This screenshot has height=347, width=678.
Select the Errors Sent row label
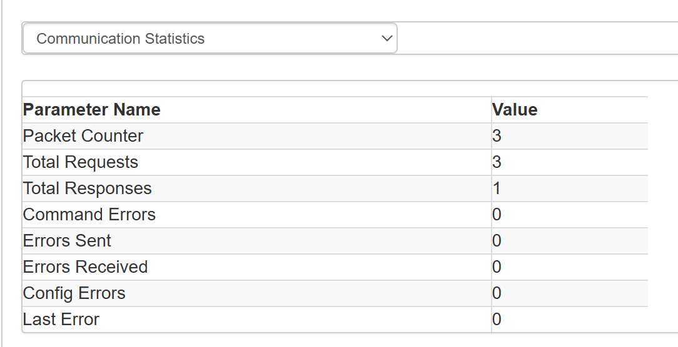click(x=67, y=241)
